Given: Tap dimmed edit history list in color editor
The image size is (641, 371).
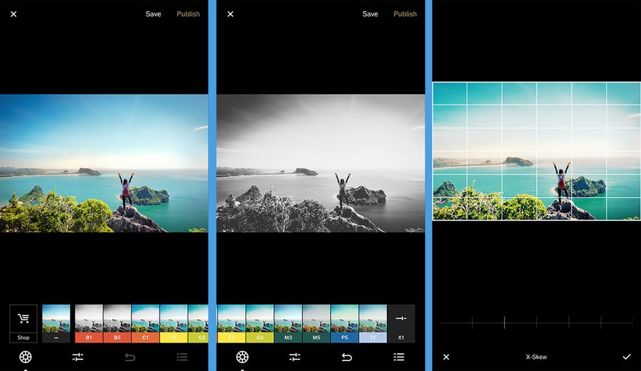Looking at the screenshot, I should coord(182,357).
